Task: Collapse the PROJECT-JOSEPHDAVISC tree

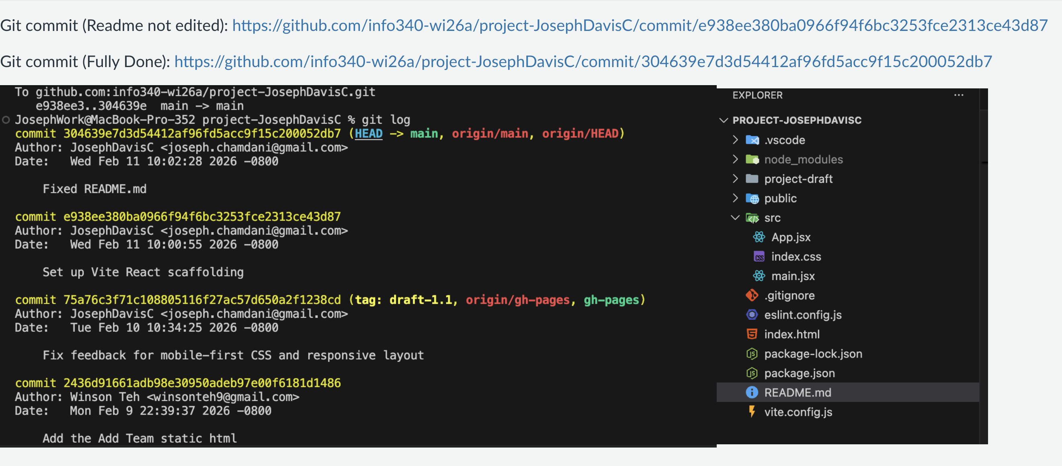Action: pos(724,120)
